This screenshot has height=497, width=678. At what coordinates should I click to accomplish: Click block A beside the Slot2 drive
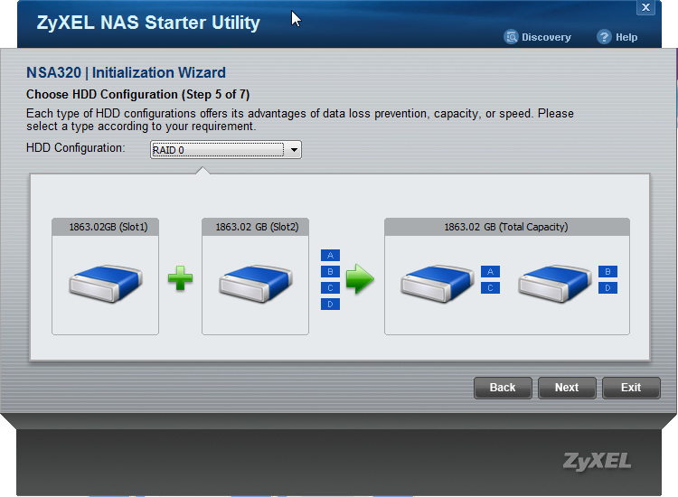pyautogui.click(x=330, y=256)
